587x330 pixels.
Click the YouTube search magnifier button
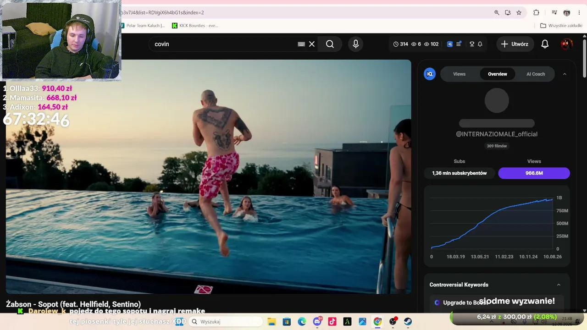330,44
